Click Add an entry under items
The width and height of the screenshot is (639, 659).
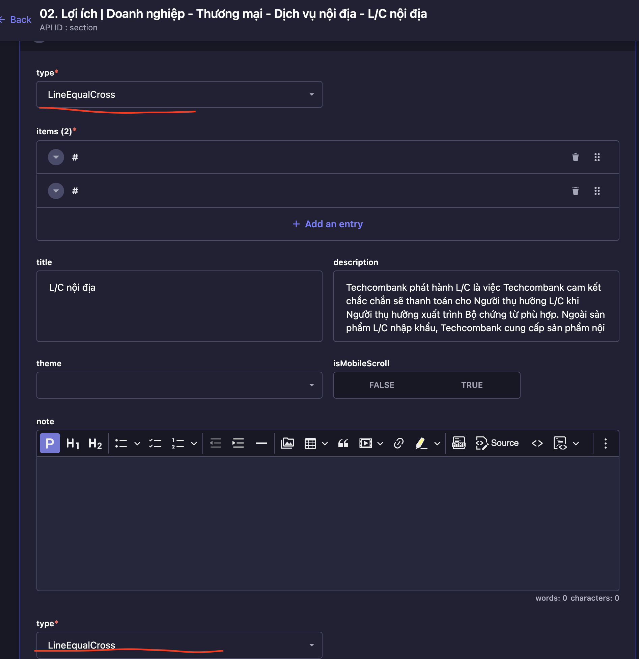coord(328,224)
